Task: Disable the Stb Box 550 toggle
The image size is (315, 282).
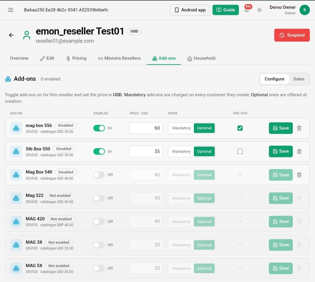Action: click(99, 151)
